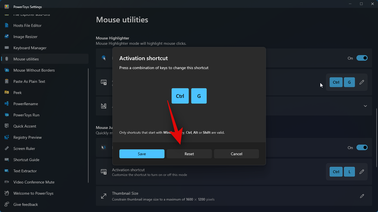This screenshot has width=378, height=212.
Task: Click the Peek icon in sidebar
Action: [7, 93]
